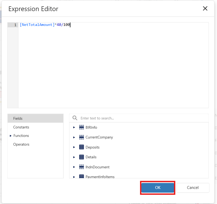
Task: Confirm expression with OK button
Action: pos(158,188)
